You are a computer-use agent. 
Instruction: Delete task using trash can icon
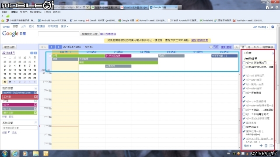click(266, 146)
